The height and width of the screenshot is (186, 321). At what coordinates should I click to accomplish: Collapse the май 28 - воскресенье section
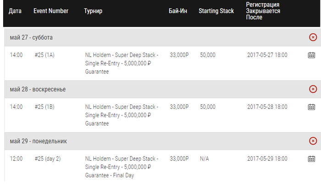coord(313,89)
